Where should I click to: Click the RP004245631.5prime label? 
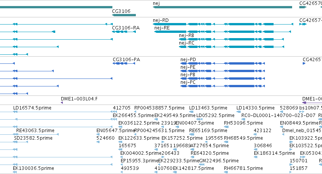(159, 131)
